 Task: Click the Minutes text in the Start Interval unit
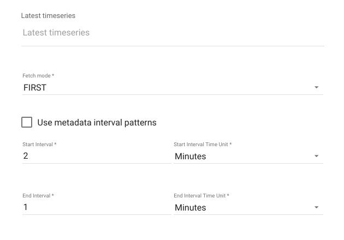click(x=191, y=157)
